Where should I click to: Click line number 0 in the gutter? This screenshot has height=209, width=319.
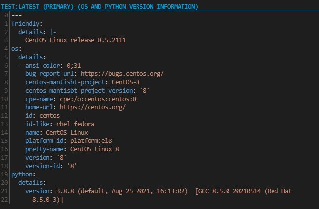click(x=6, y=15)
